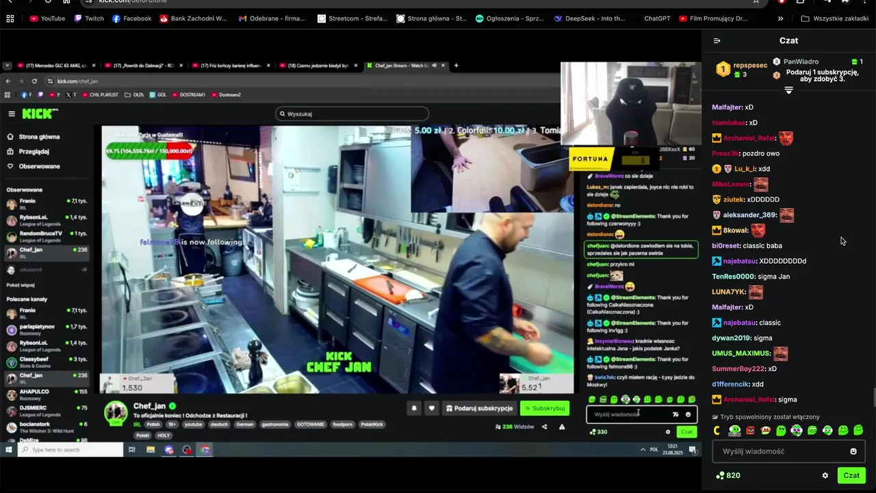Click Podaruj subskrypcje button in stream
876x493 pixels.
pos(478,408)
